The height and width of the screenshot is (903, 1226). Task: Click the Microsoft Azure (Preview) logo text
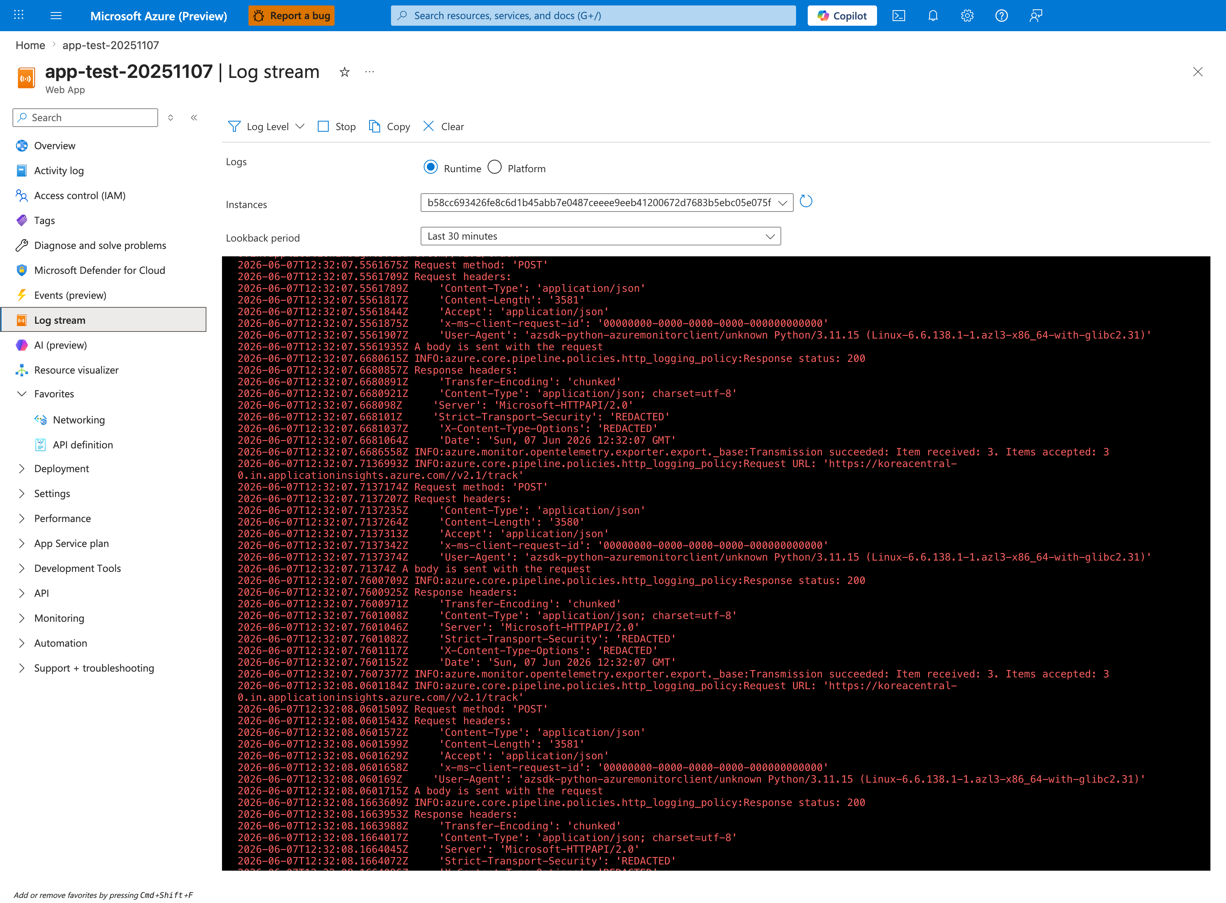click(159, 16)
